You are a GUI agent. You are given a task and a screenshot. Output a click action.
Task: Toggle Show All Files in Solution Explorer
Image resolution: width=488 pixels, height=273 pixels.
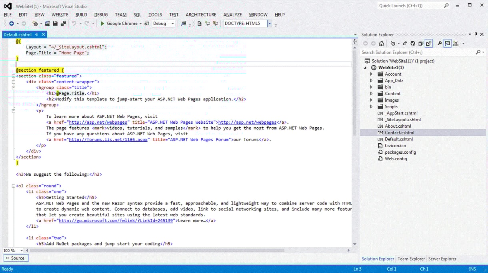428,44
